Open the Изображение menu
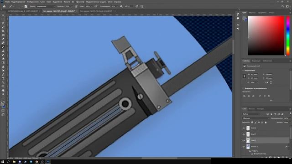This screenshot has height=164, width=292. (32, 2)
